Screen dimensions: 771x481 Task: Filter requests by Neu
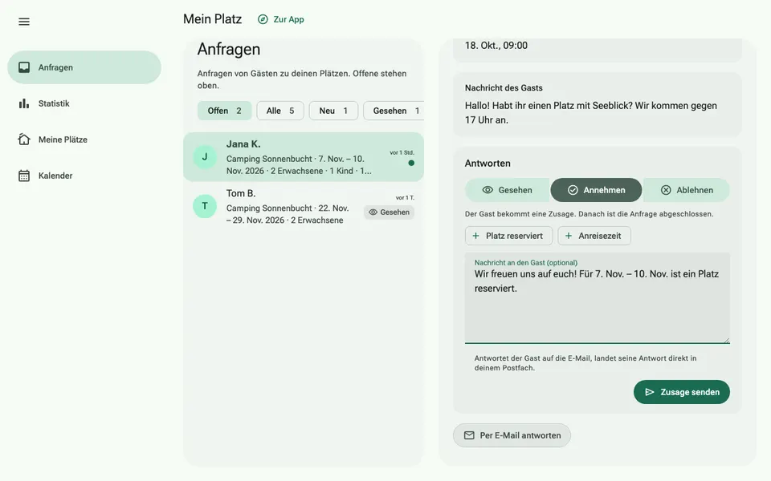[333, 111]
